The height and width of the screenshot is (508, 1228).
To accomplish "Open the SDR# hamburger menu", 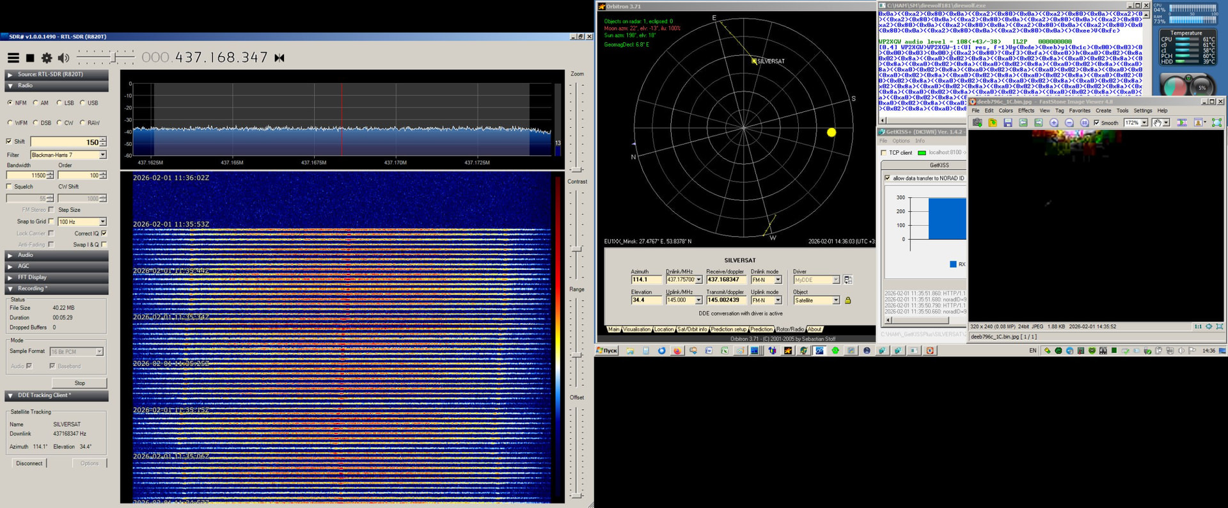I will (x=13, y=58).
